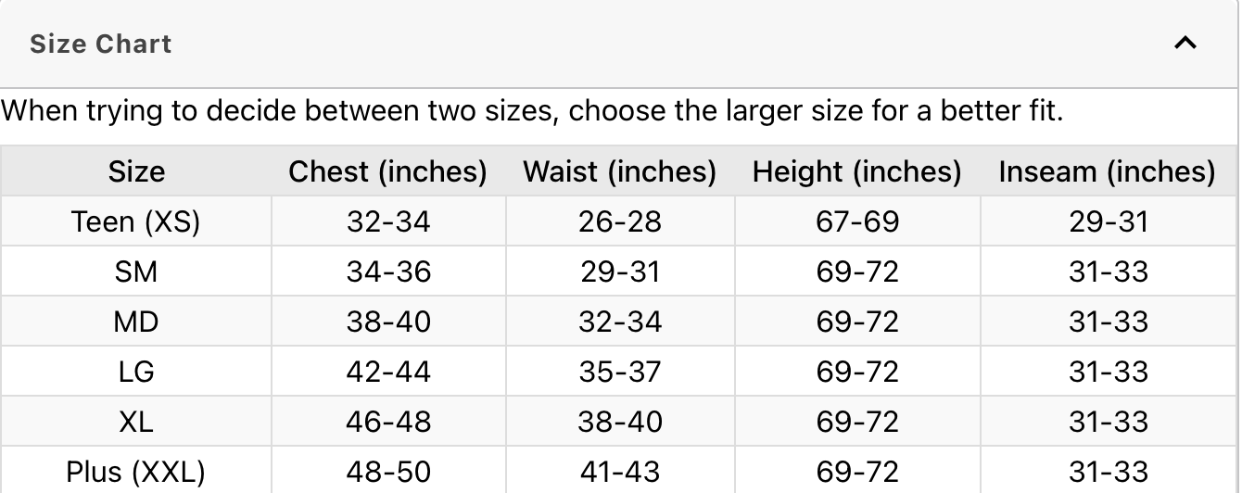This screenshot has height=493, width=1242.
Task: Click the sizing advice text about larger size
Action: (532, 112)
